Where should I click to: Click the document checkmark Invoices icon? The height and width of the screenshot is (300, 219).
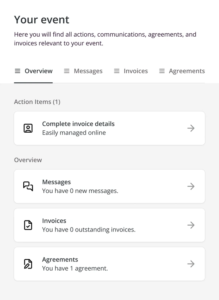[28, 225]
